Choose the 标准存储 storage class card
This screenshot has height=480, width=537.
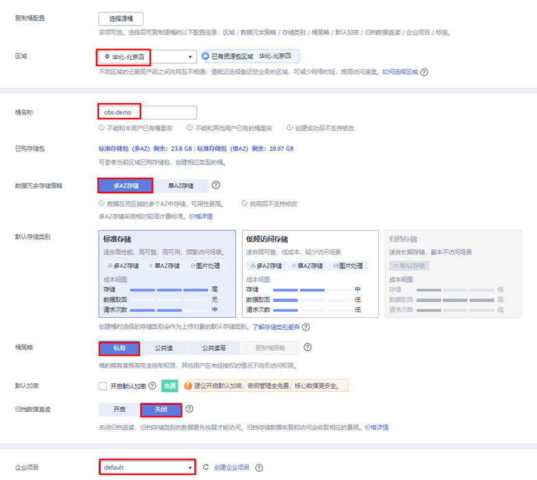(167, 274)
